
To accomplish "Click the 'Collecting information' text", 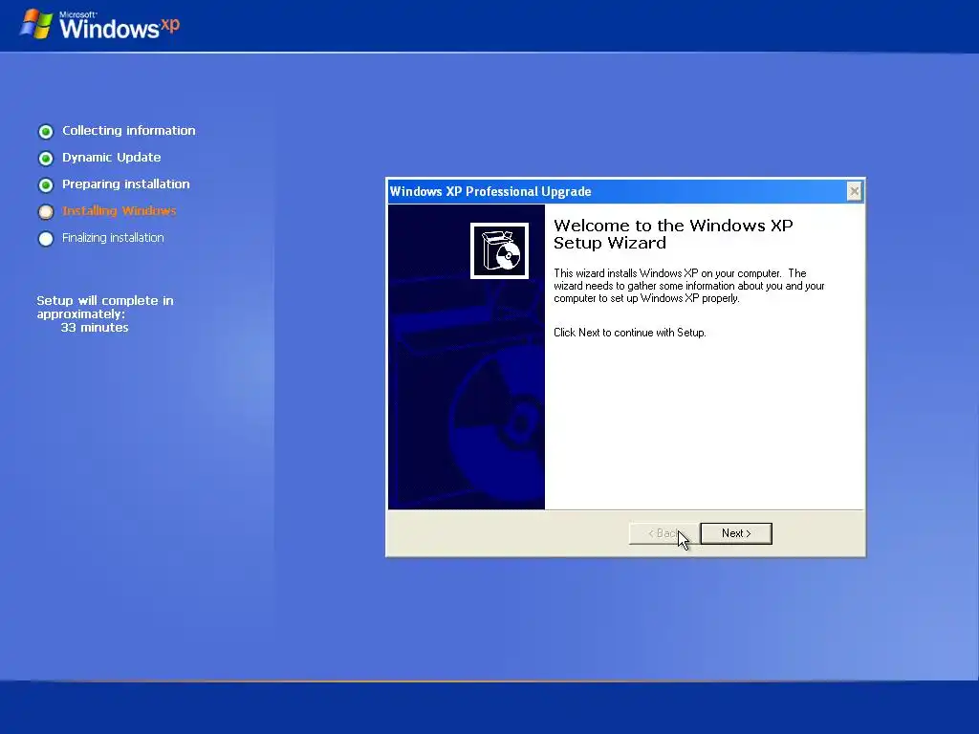I will pyautogui.click(x=129, y=130).
